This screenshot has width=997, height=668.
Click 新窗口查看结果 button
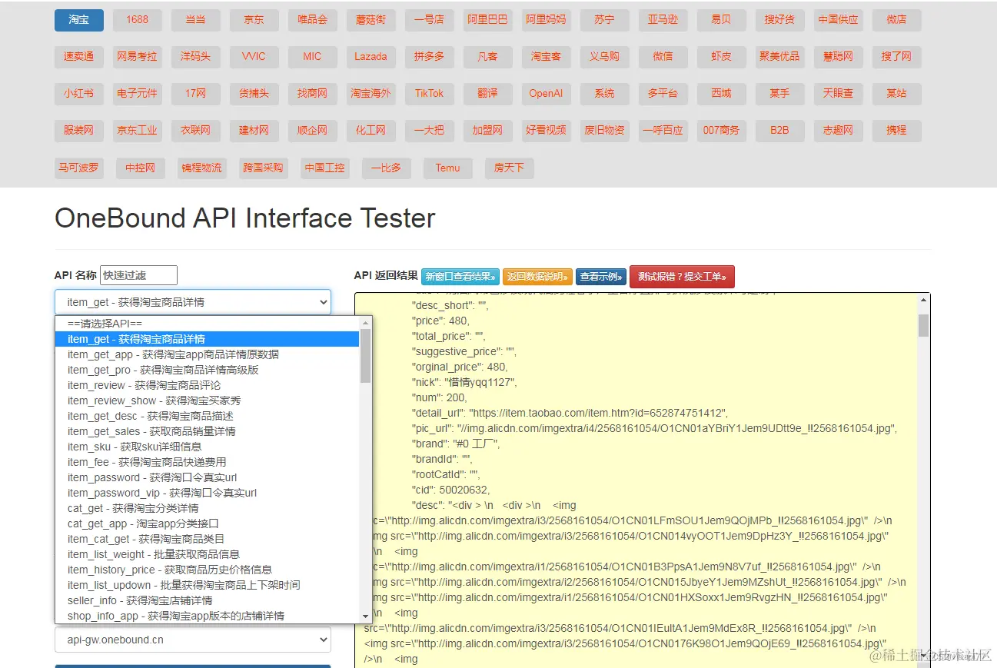(x=460, y=277)
